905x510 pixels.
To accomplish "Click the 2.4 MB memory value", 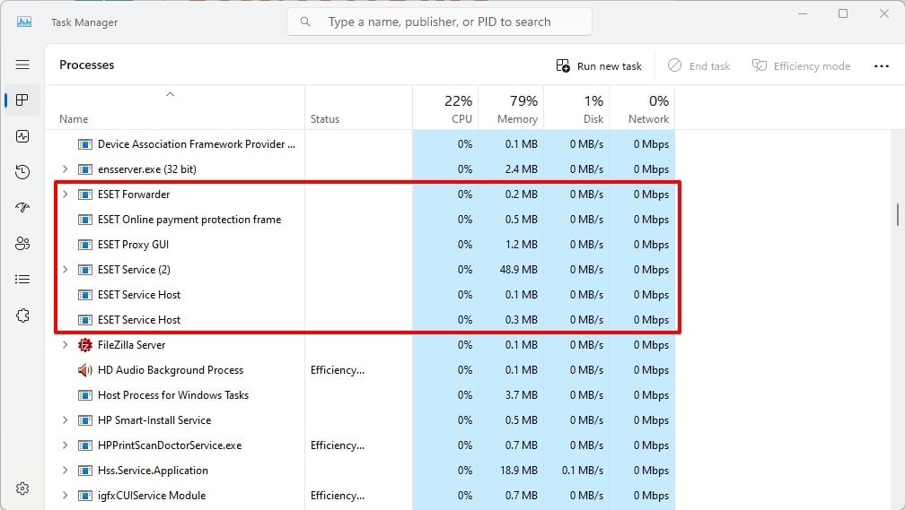I will 521,169.
